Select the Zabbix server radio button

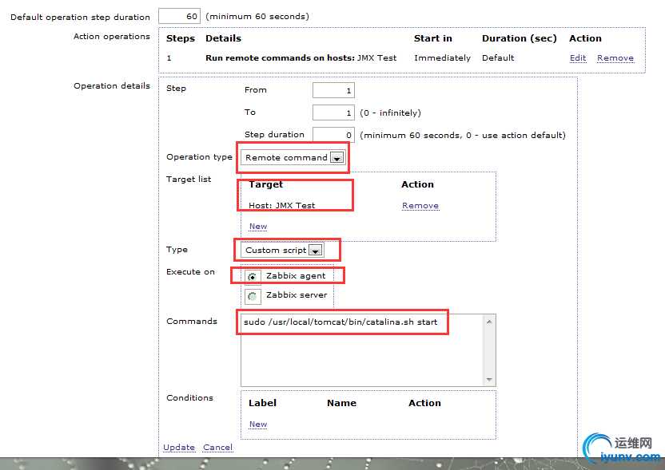pos(253,296)
